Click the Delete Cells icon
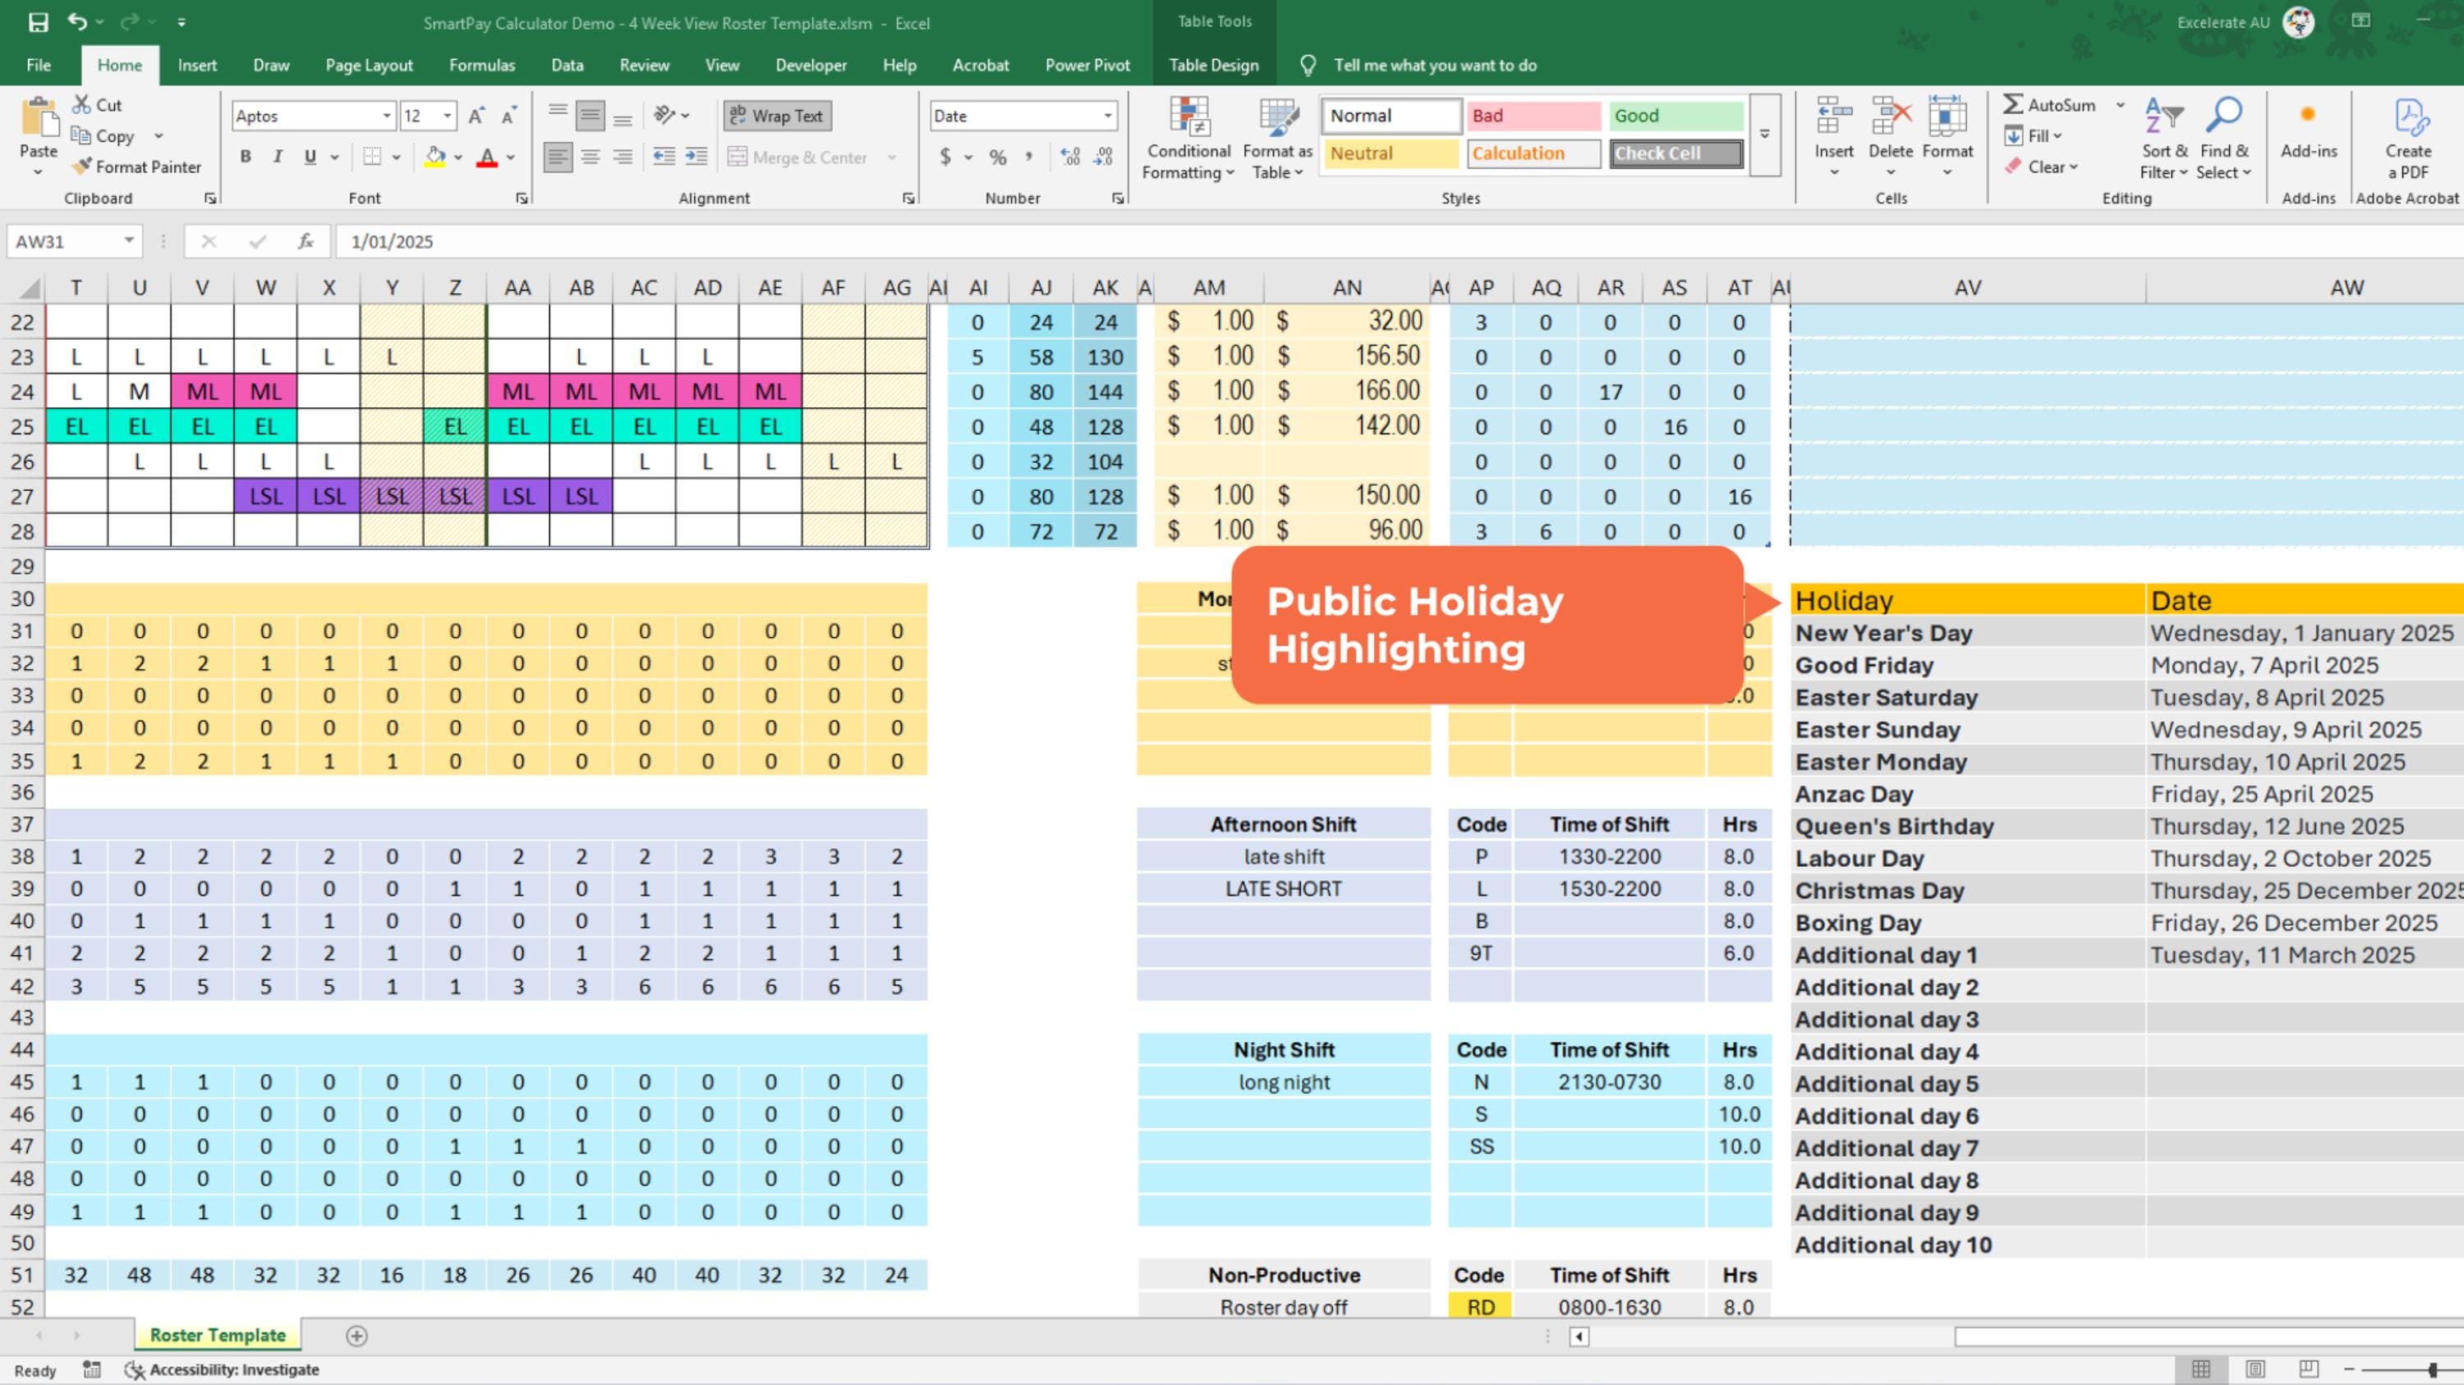2464x1385 pixels. [x=1889, y=115]
